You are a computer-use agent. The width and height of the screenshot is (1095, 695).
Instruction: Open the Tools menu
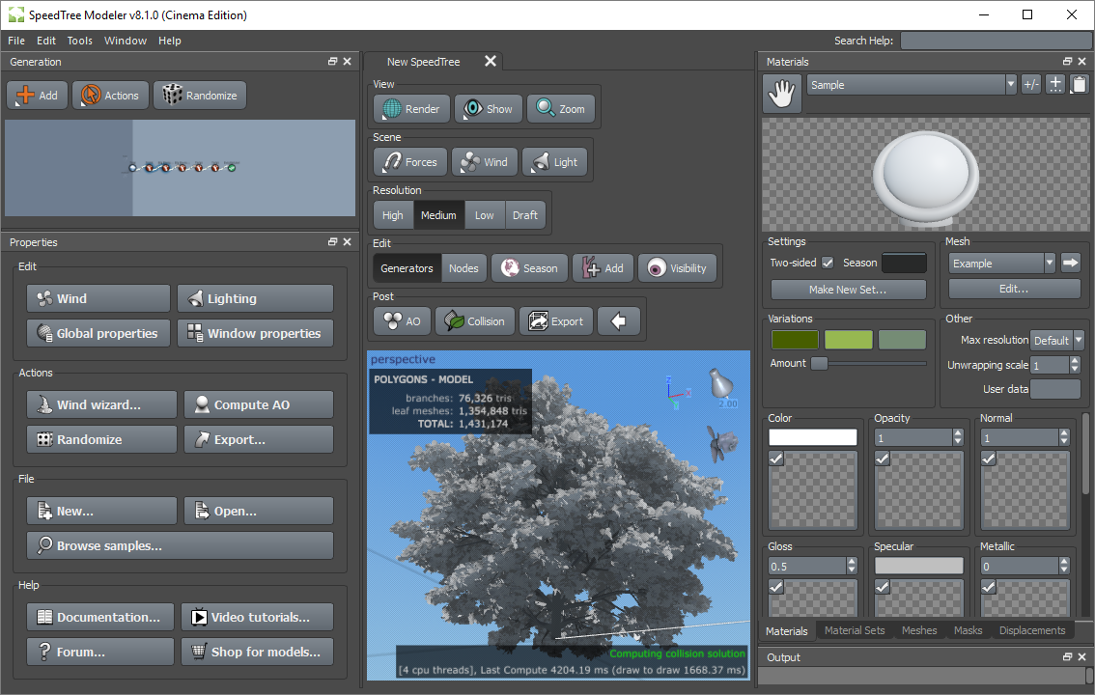(x=80, y=41)
